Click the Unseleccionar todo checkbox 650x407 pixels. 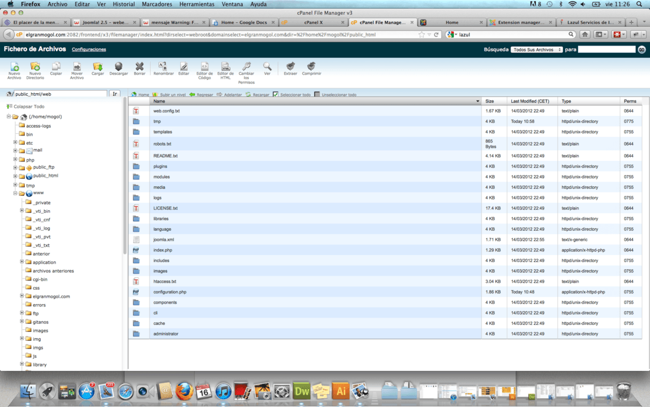point(317,95)
